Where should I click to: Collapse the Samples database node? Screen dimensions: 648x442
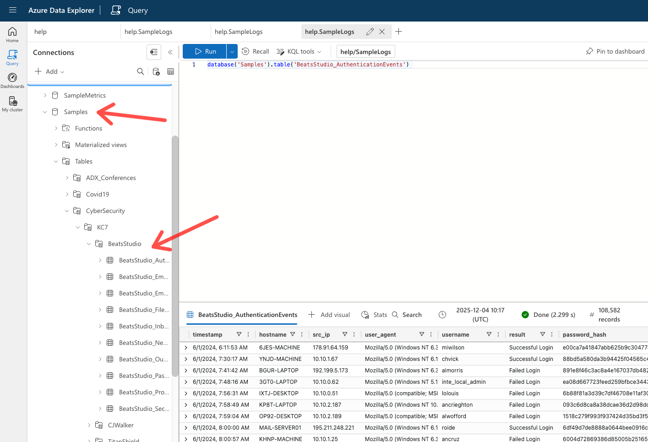click(x=45, y=112)
